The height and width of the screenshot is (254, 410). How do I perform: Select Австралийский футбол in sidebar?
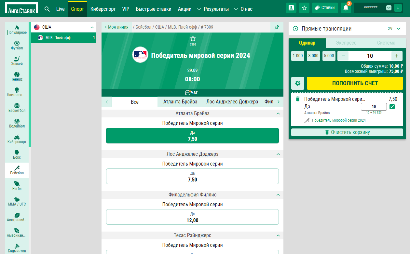point(17,217)
